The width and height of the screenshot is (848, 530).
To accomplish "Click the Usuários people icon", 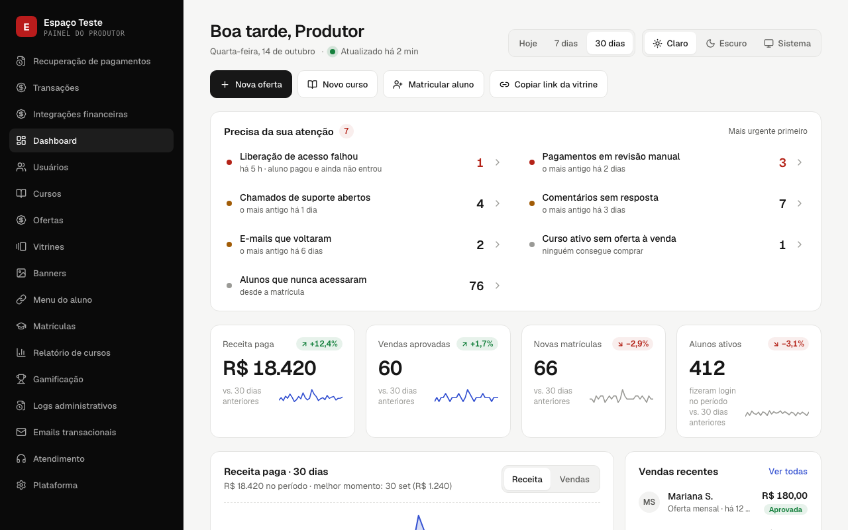I will [x=21, y=167].
